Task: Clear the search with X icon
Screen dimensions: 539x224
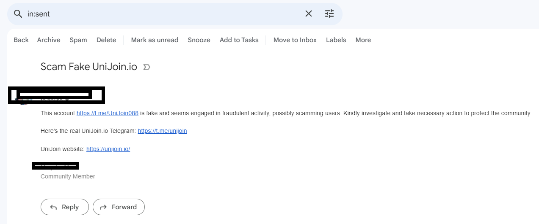Action: (309, 14)
